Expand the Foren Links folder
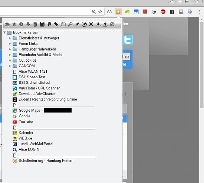The image size is (204, 183). [10, 44]
